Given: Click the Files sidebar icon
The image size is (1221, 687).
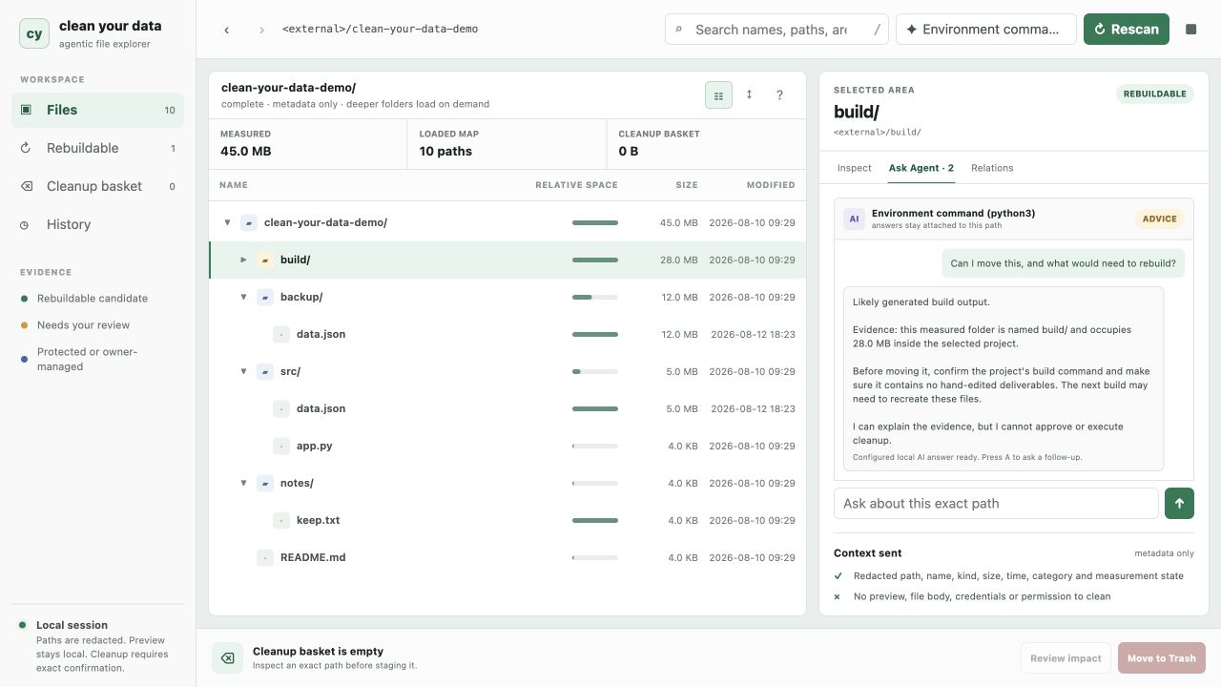Looking at the screenshot, I should pos(26,110).
